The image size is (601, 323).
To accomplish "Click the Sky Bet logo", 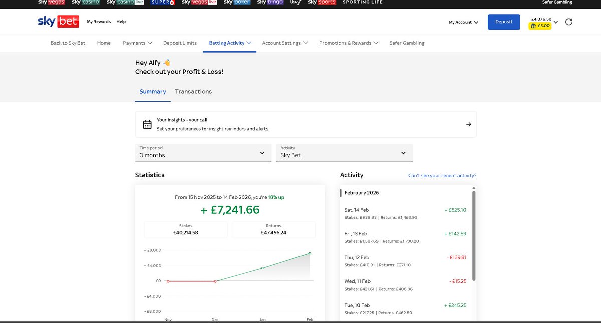I will tap(58, 21).
